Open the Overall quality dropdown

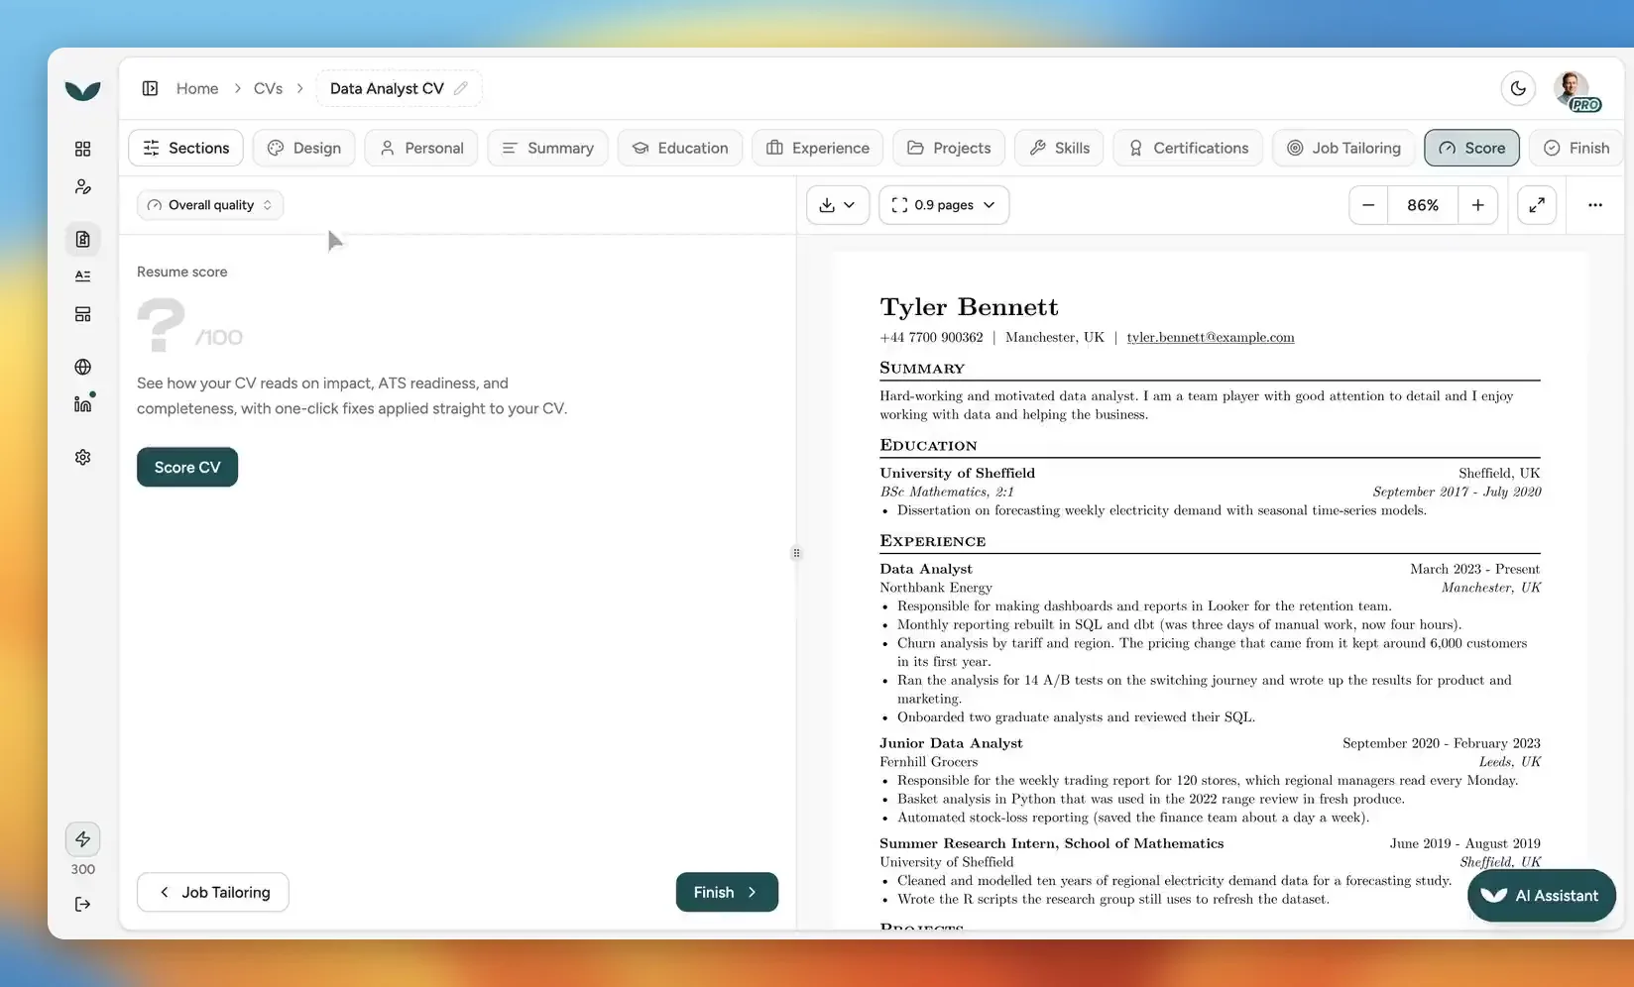coord(210,205)
